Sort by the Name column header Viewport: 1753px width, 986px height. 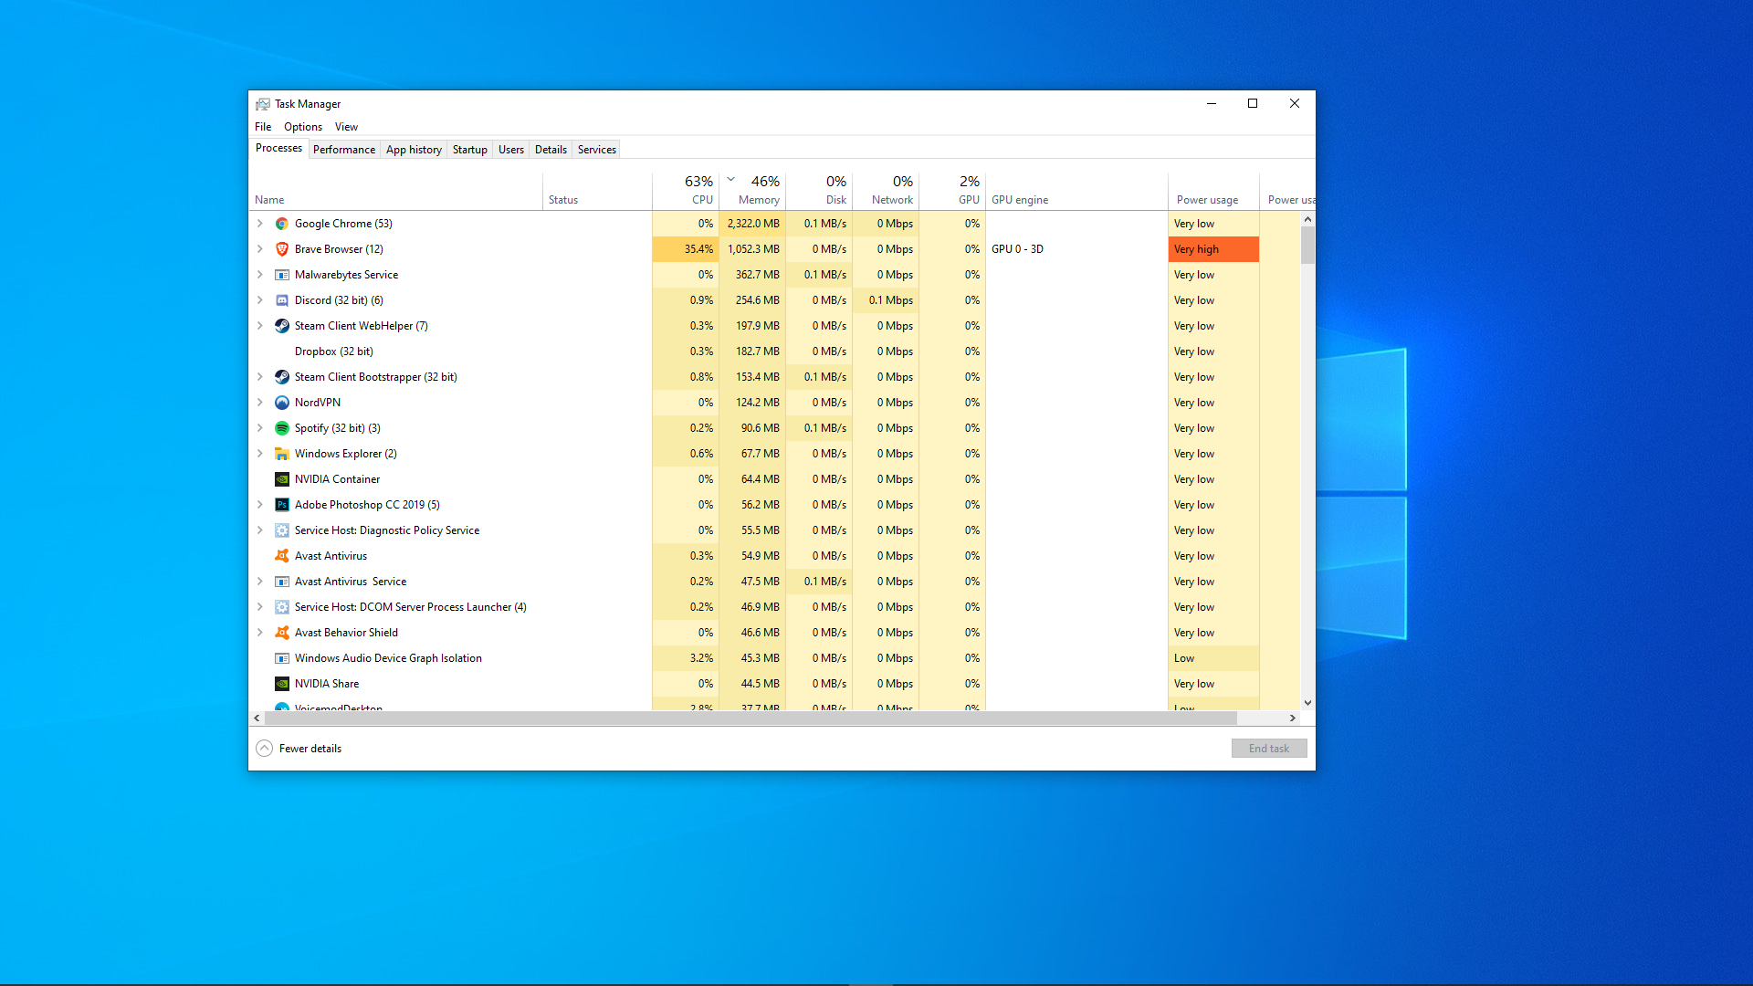coord(396,191)
